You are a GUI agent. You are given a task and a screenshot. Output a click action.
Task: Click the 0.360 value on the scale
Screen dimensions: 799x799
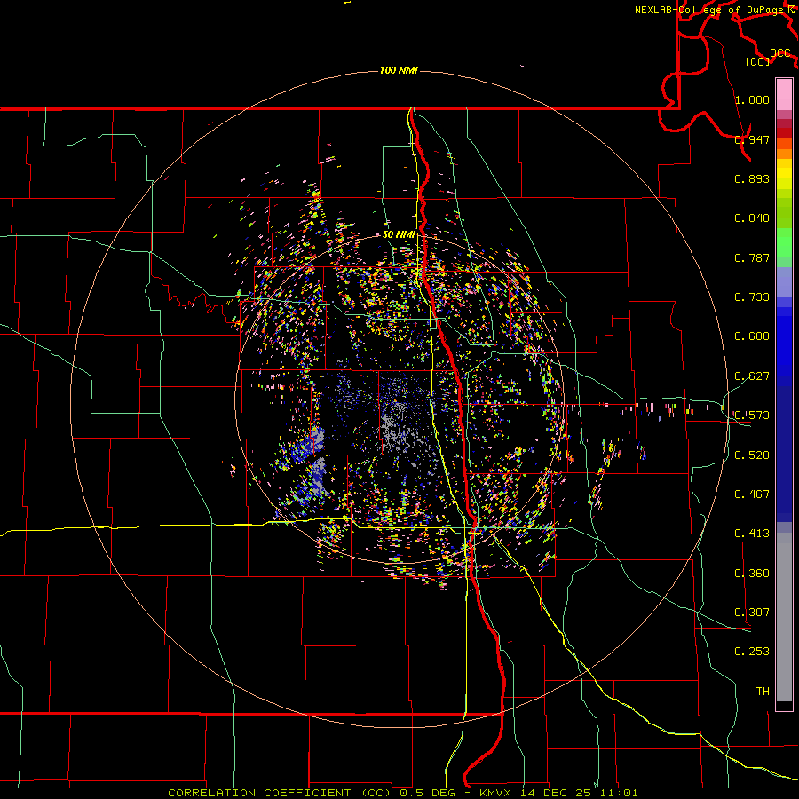tap(752, 574)
